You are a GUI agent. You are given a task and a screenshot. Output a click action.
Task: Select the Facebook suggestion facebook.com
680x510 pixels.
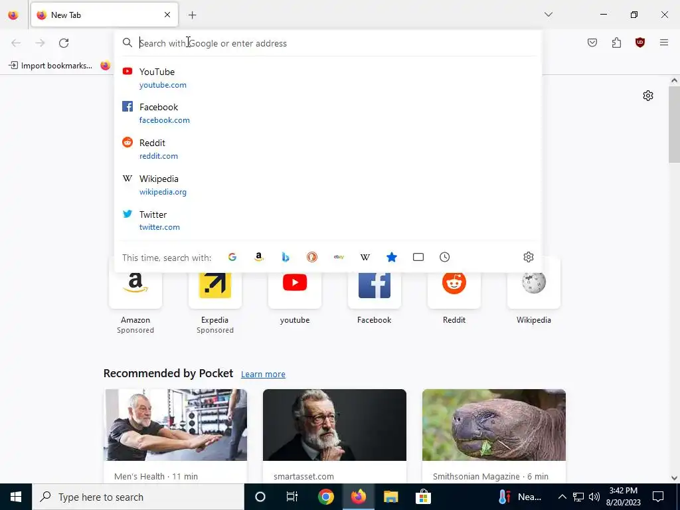pyautogui.click(x=328, y=113)
